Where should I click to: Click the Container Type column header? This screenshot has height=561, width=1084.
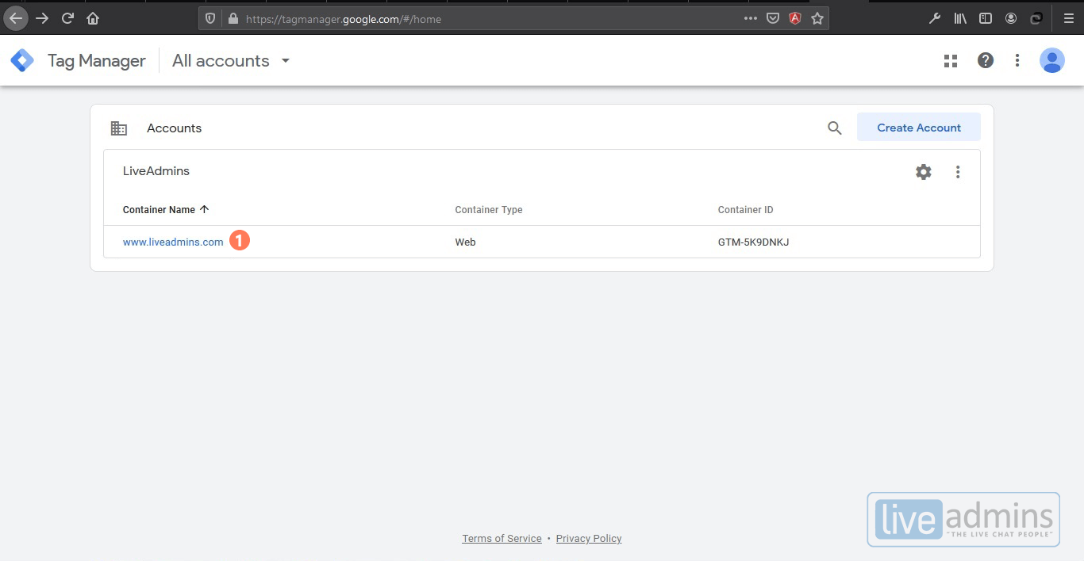[489, 210]
